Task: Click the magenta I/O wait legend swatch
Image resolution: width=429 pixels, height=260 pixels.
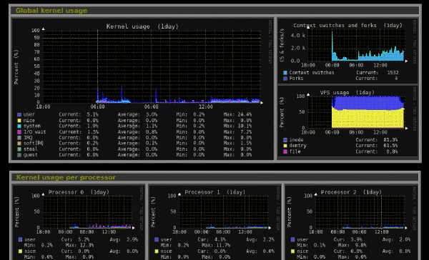Action: click(19, 132)
